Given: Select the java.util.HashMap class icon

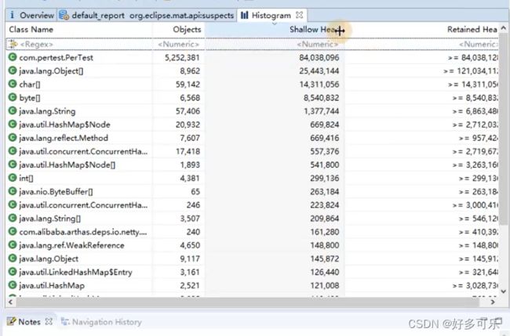Looking at the screenshot, I should [13, 285].
